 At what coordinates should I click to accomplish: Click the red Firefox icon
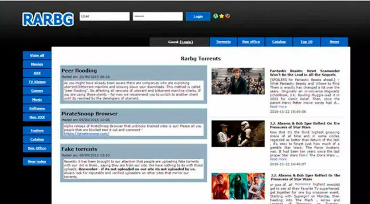tap(227, 16)
